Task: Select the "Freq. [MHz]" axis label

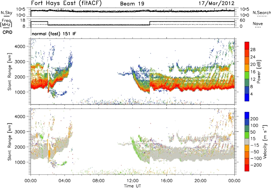Action: [x=6, y=23]
